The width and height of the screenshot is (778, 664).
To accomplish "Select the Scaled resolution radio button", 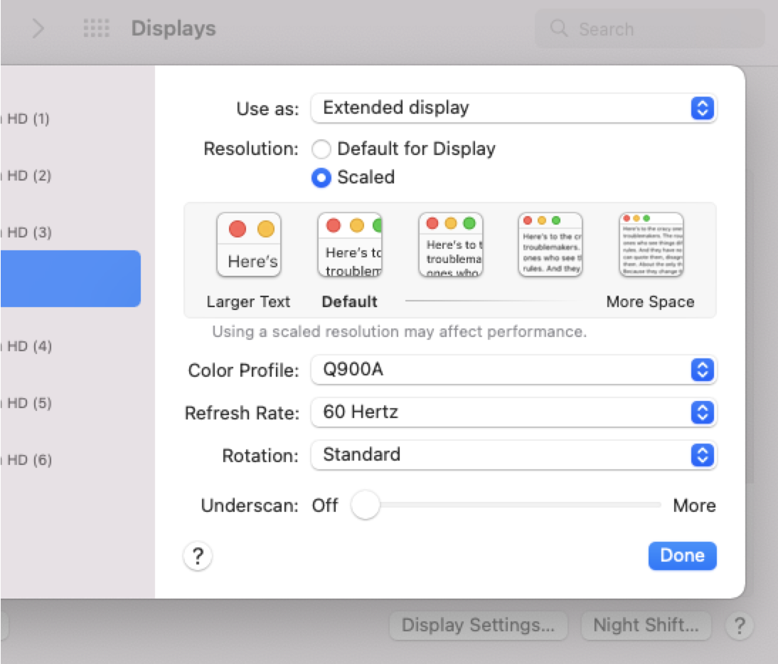I will 321,178.
